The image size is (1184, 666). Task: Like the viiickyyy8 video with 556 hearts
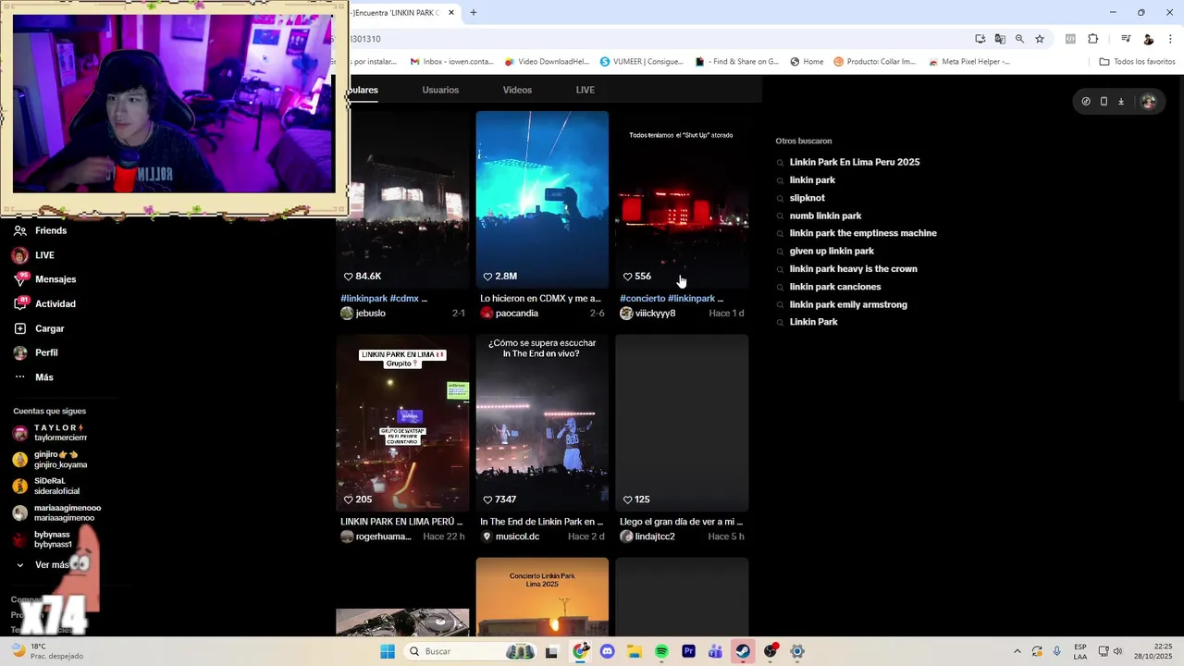tap(627, 277)
